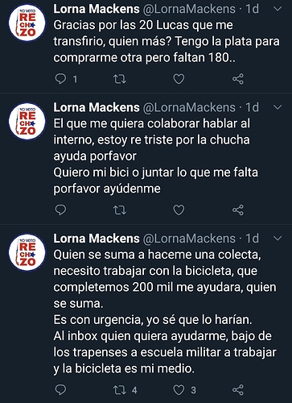Reply to the 'Quiero mi bici' tweet
The height and width of the screenshot is (403, 292).
(x=60, y=210)
